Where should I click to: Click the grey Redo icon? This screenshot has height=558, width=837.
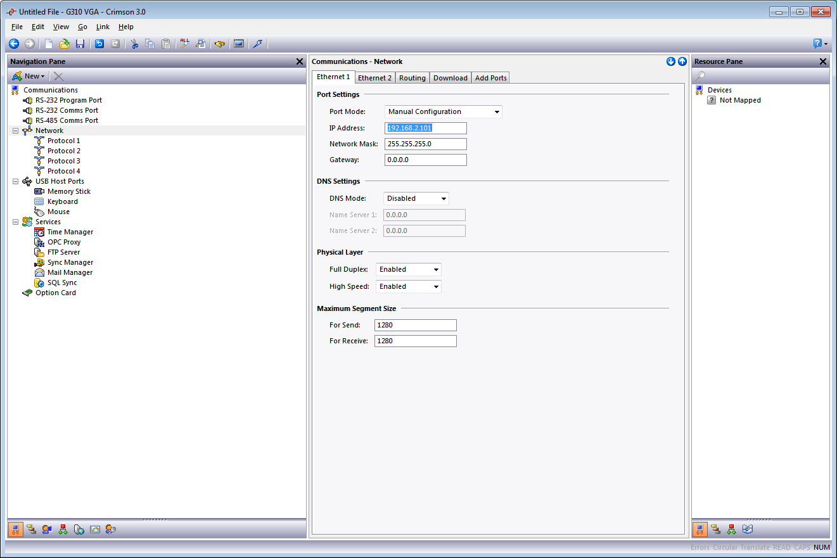115,44
